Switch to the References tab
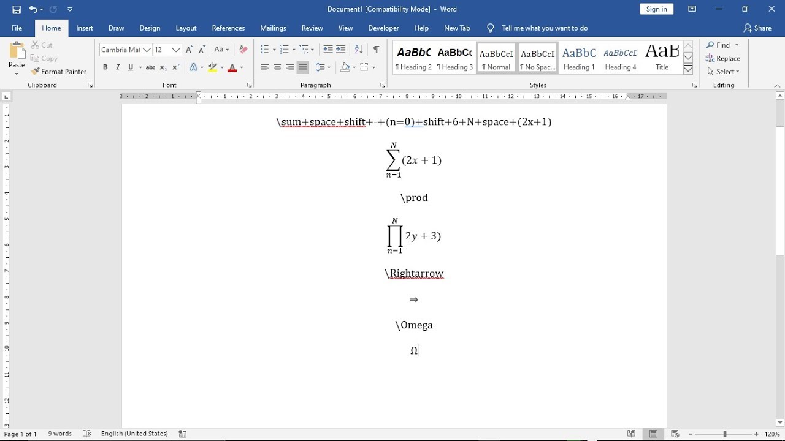Image resolution: width=785 pixels, height=441 pixels. click(228, 28)
